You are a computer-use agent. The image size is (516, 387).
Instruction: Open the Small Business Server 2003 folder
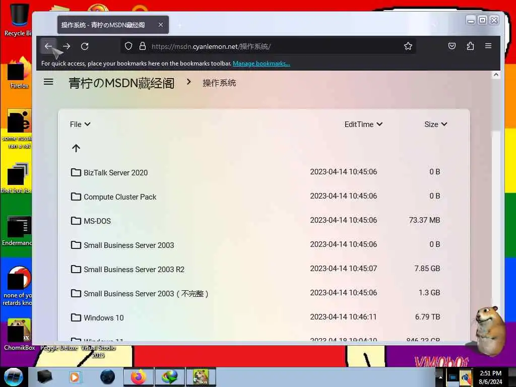tap(128, 245)
